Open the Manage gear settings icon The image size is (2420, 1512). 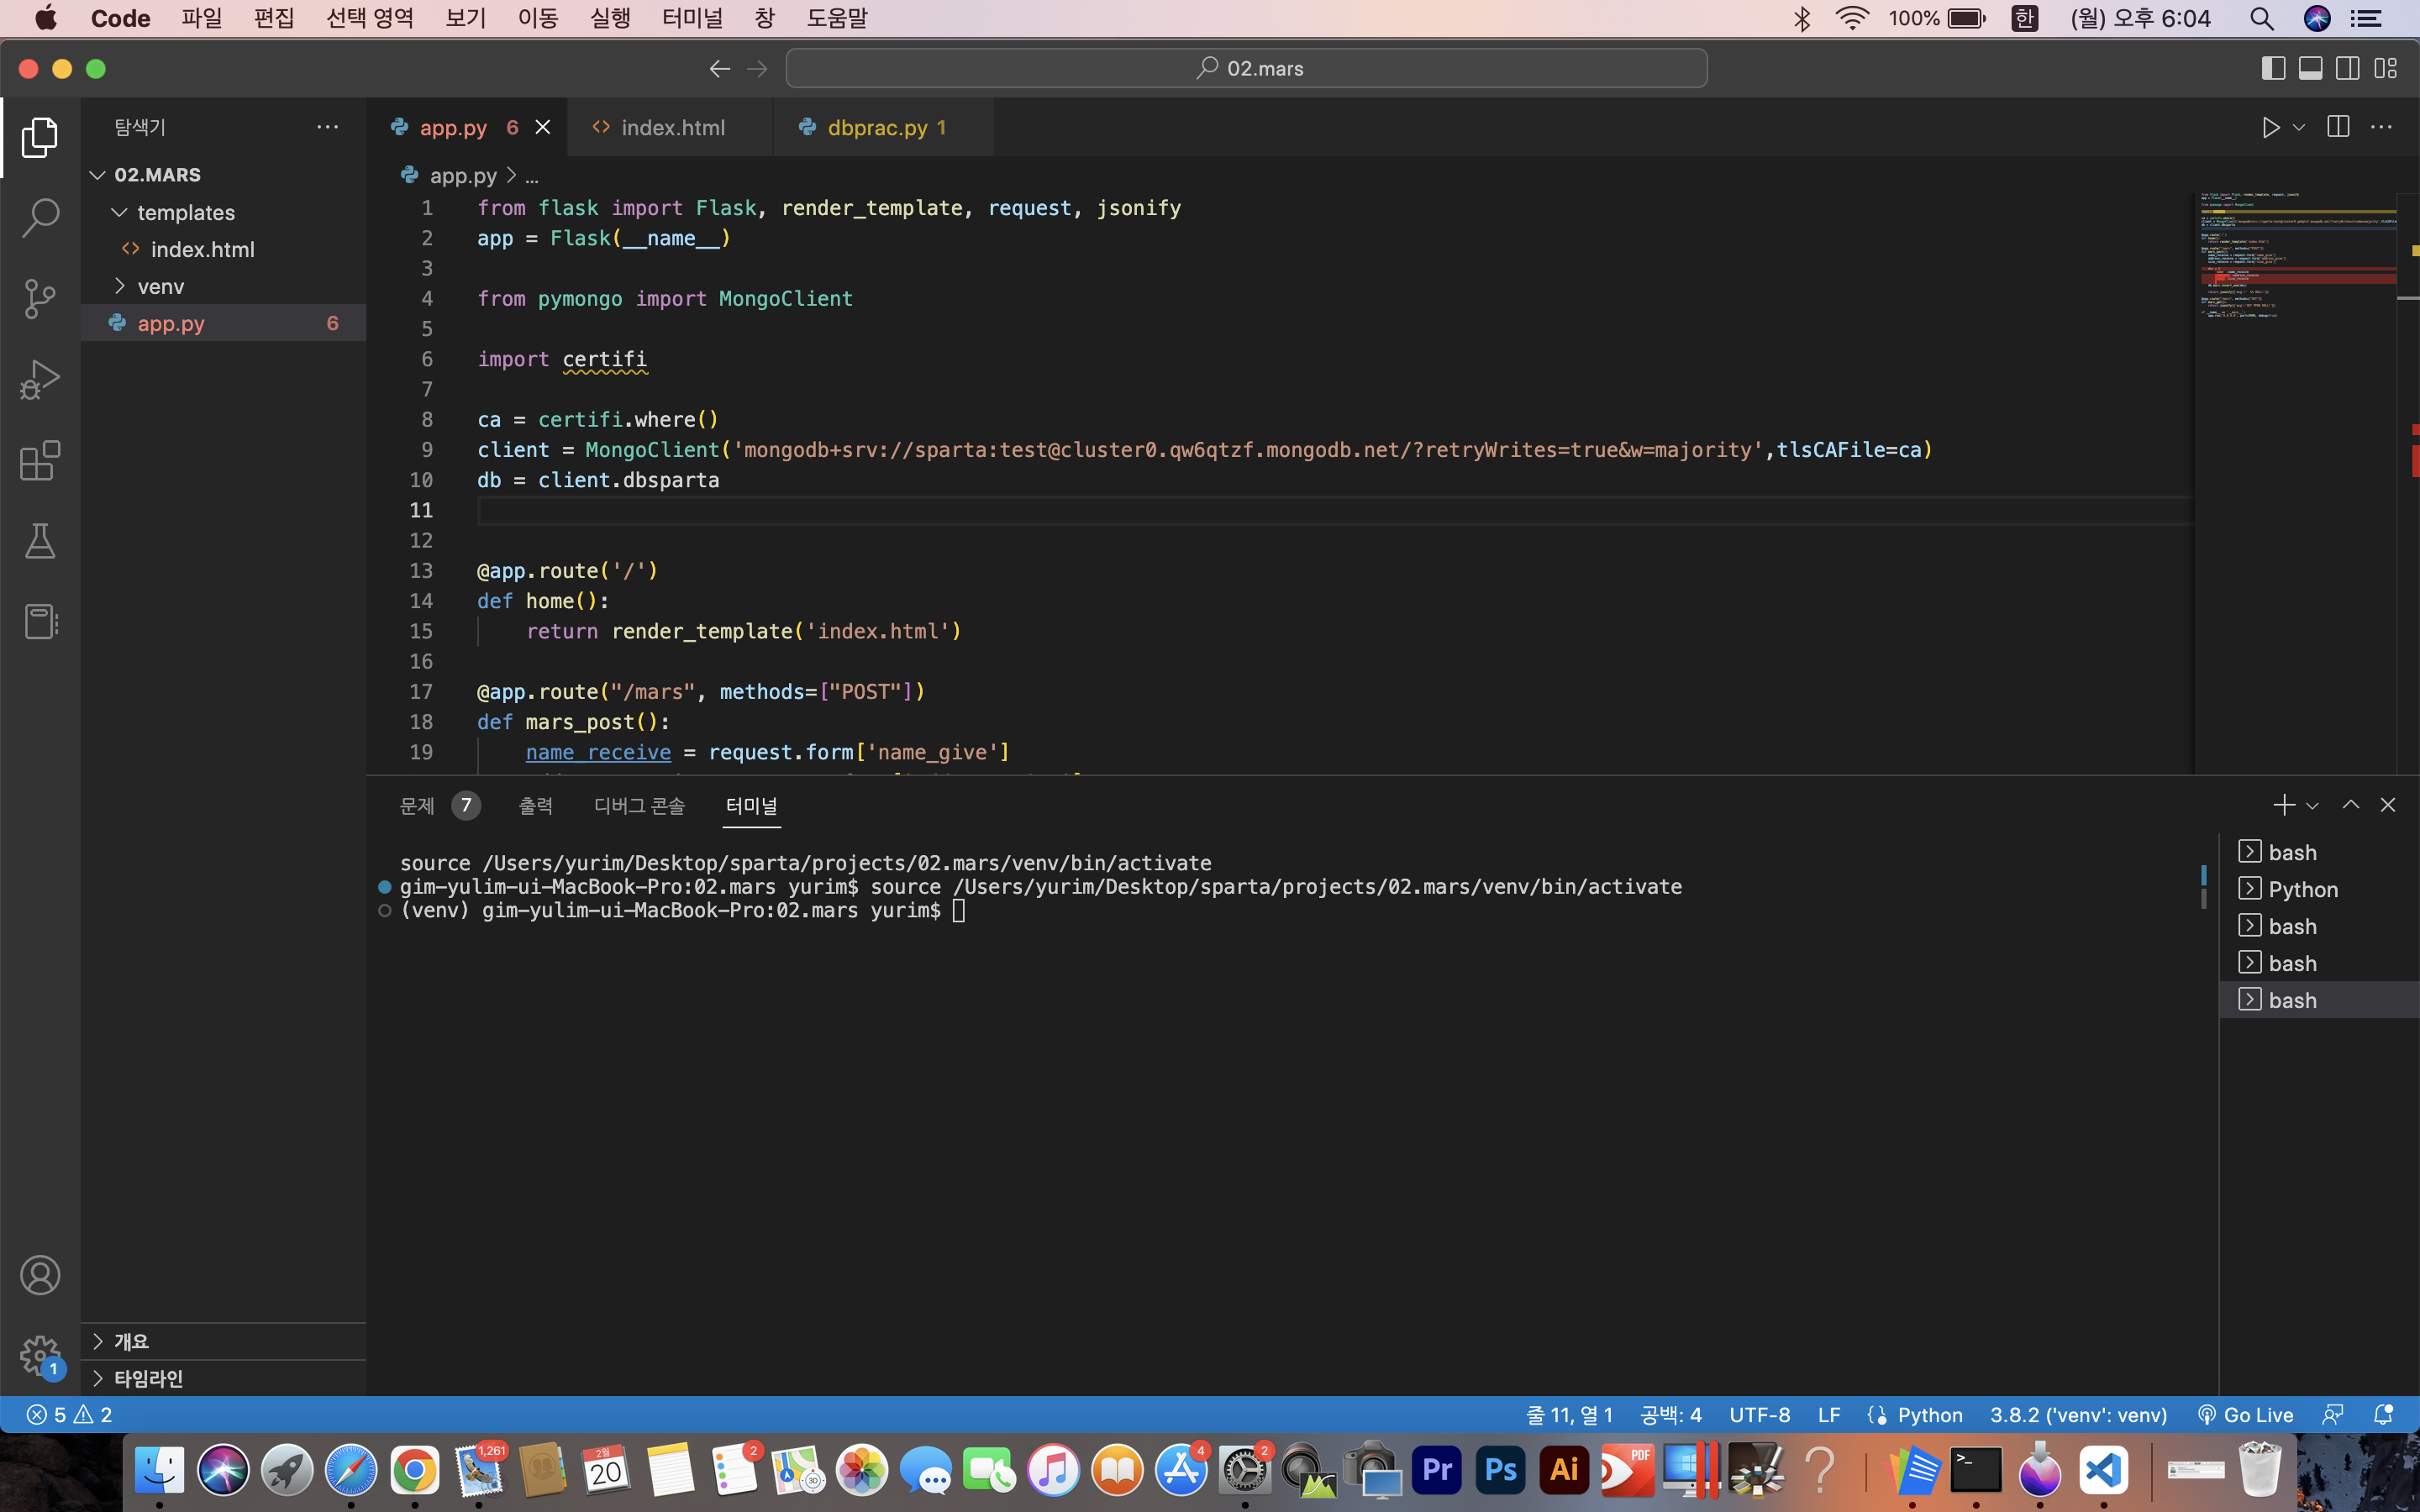40,1356
